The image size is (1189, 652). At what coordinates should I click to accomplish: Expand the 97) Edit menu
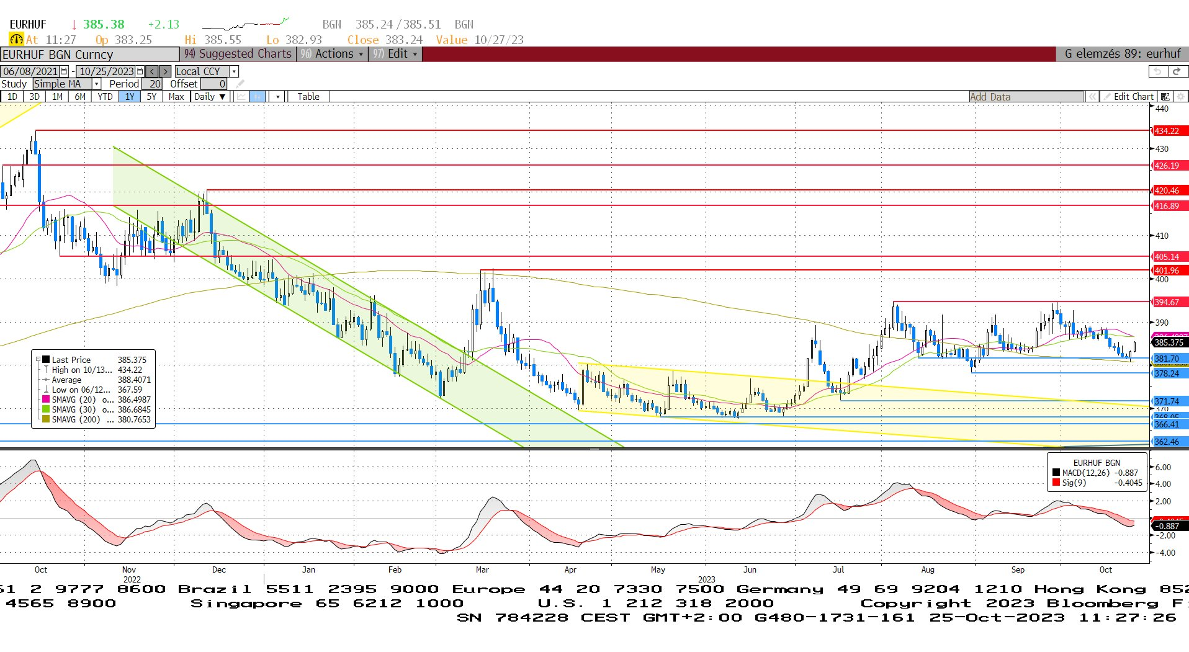click(x=395, y=54)
